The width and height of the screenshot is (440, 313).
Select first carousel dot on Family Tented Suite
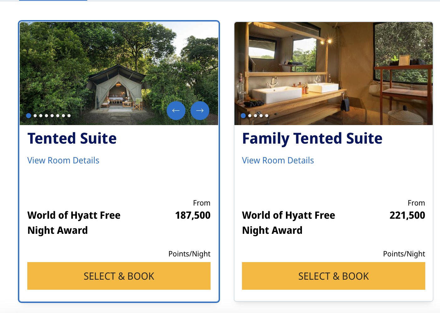pyautogui.click(x=243, y=116)
